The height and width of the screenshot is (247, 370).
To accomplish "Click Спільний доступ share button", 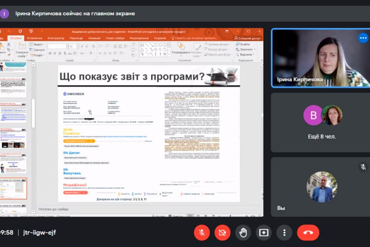I will click(x=247, y=38).
